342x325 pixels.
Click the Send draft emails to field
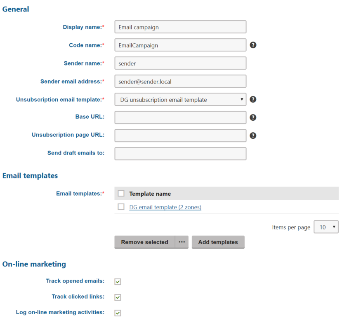(x=180, y=154)
